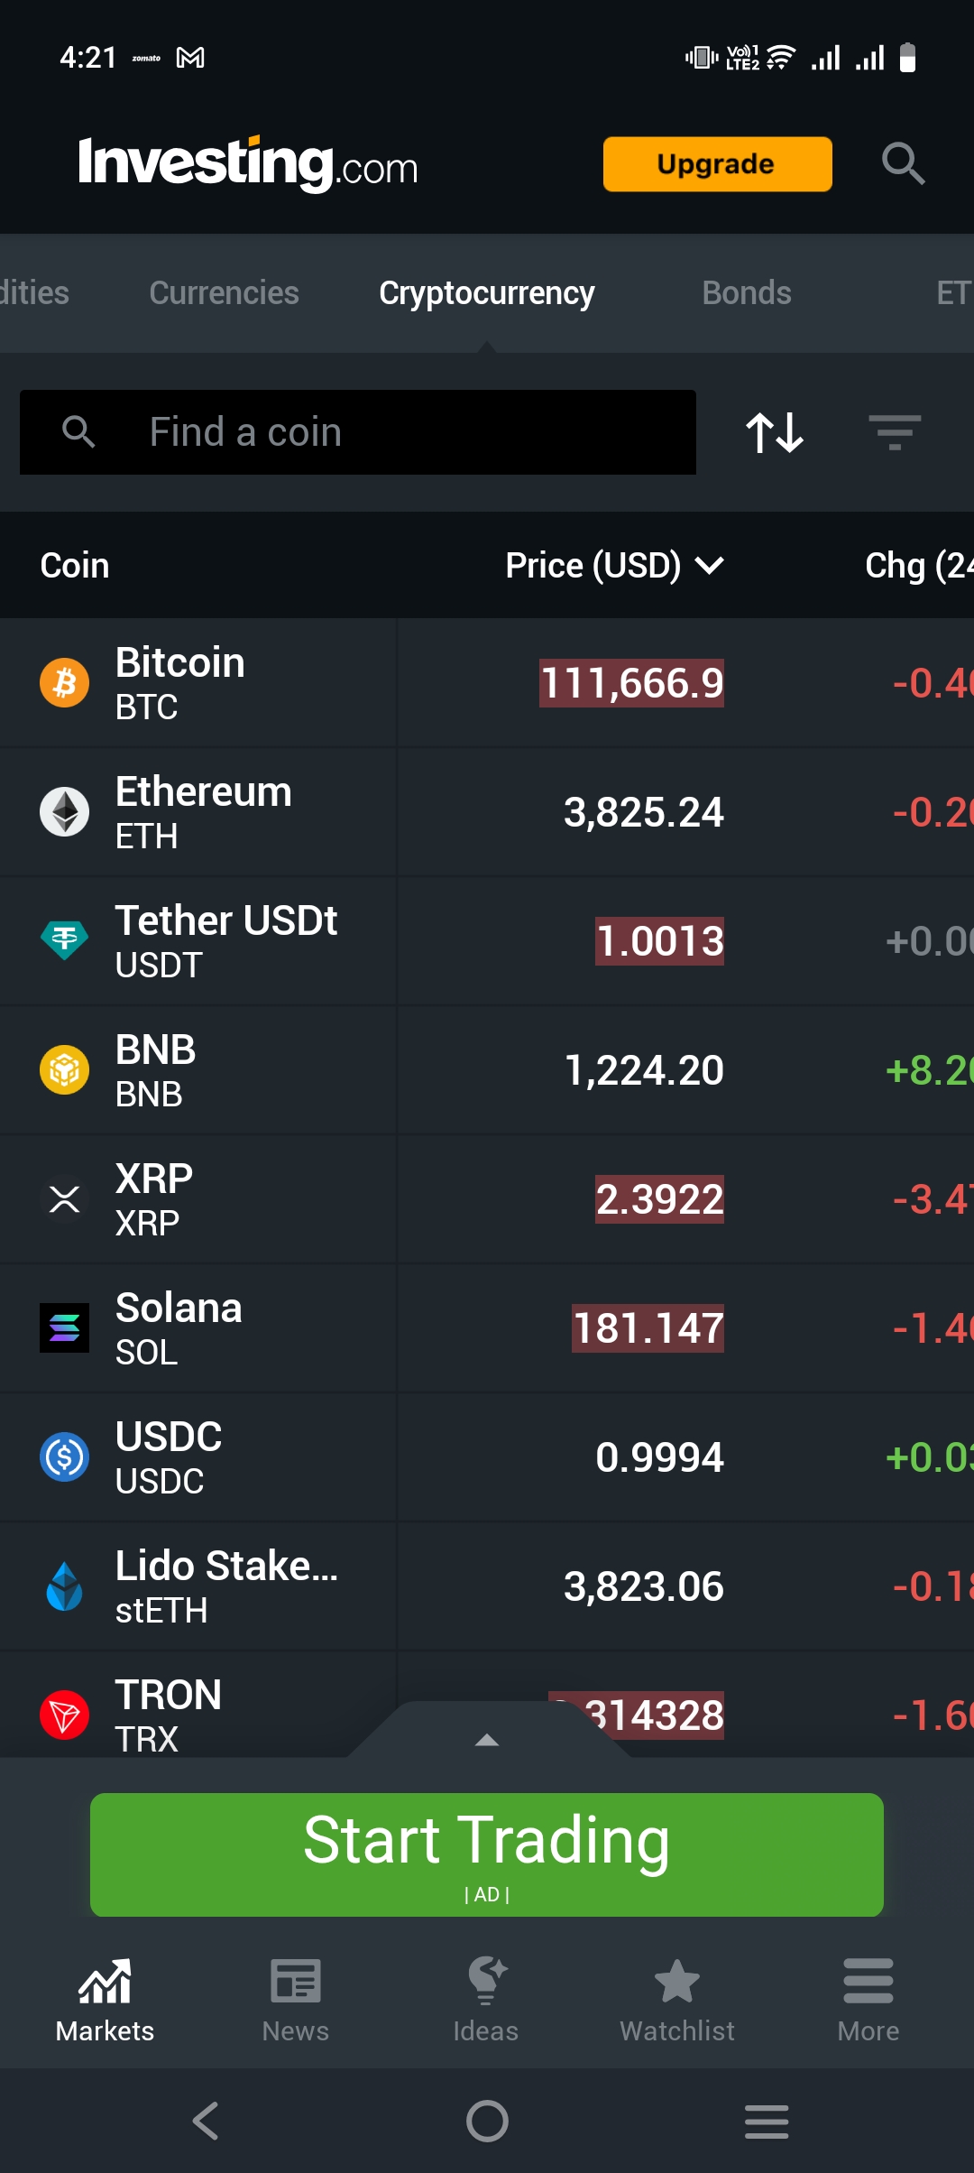Switch to the Currencies tab
The width and height of the screenshot is (974, 2173).
[224, 293]
